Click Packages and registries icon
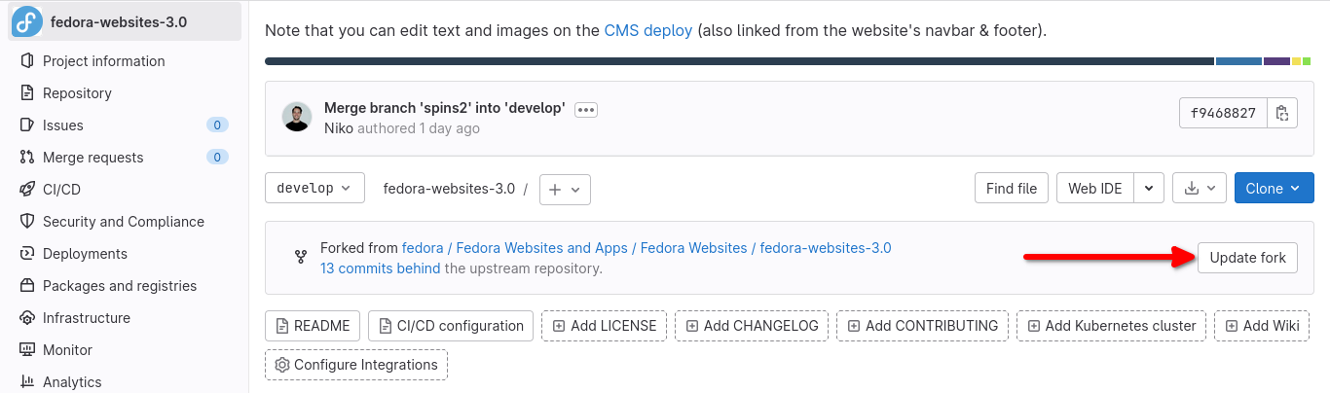Viewport: 1330px width, 393px height. click(27, 286)
